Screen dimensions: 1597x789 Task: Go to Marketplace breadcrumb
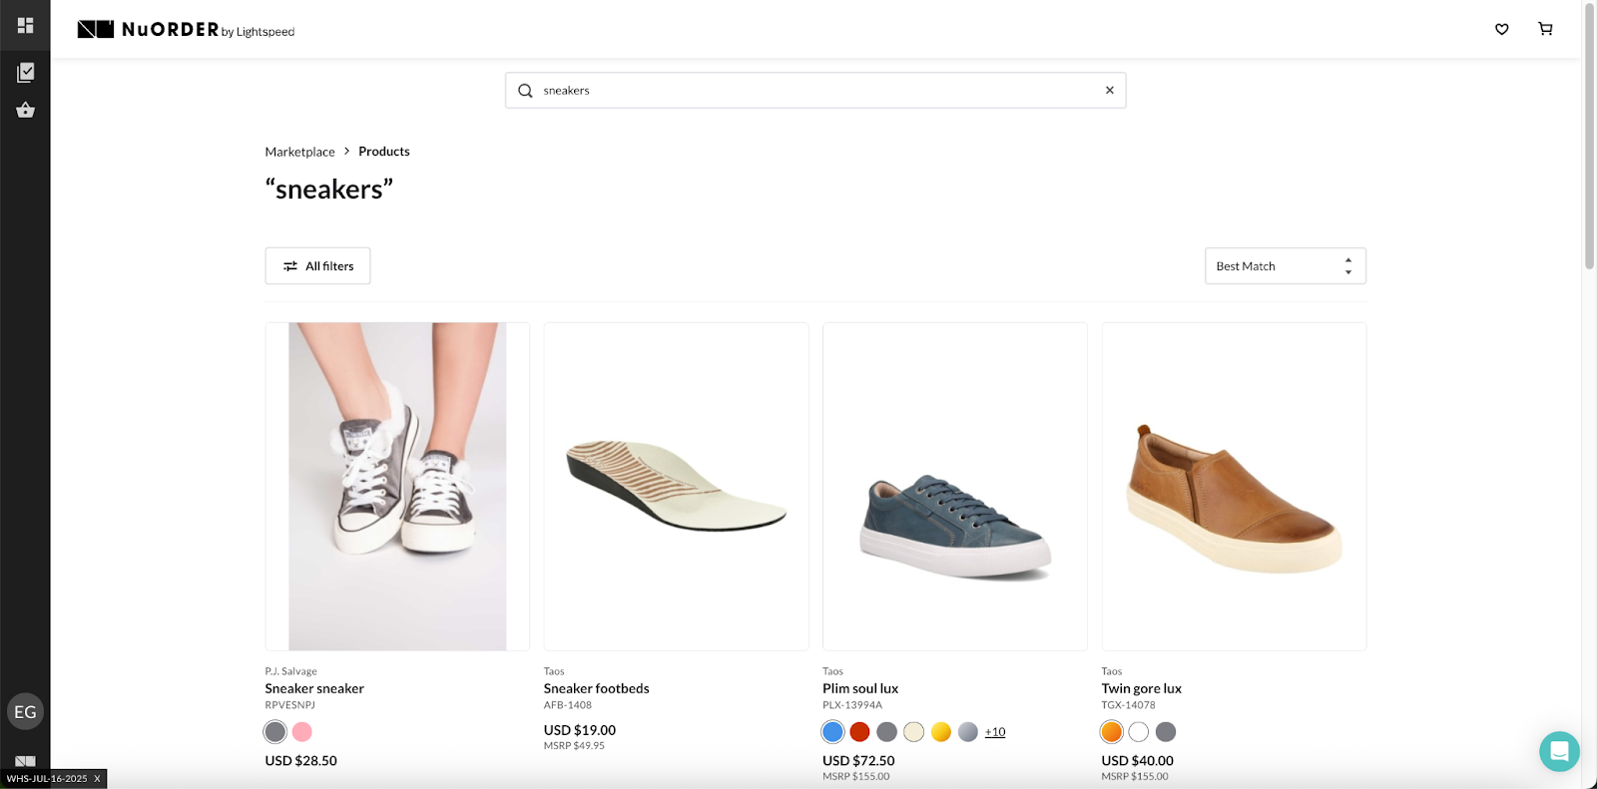(299, 152)
